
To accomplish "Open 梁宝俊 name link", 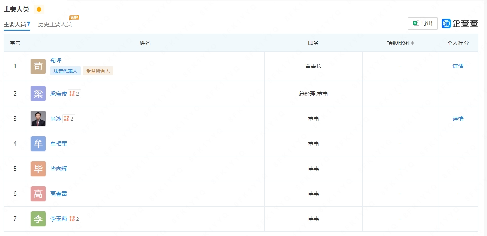I will [x=59, y=94].
